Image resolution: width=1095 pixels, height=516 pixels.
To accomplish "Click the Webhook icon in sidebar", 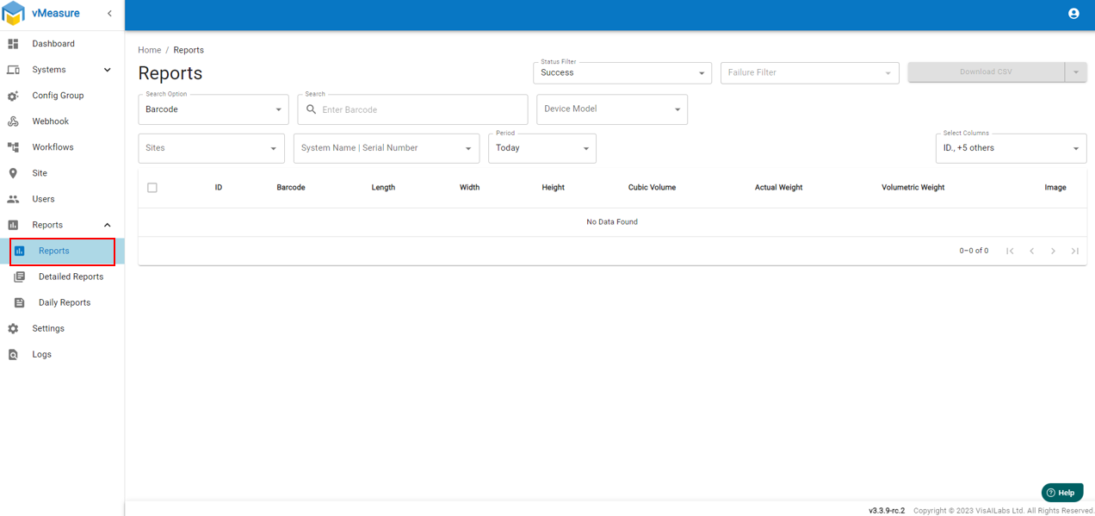I will click(x=13, y=121).
